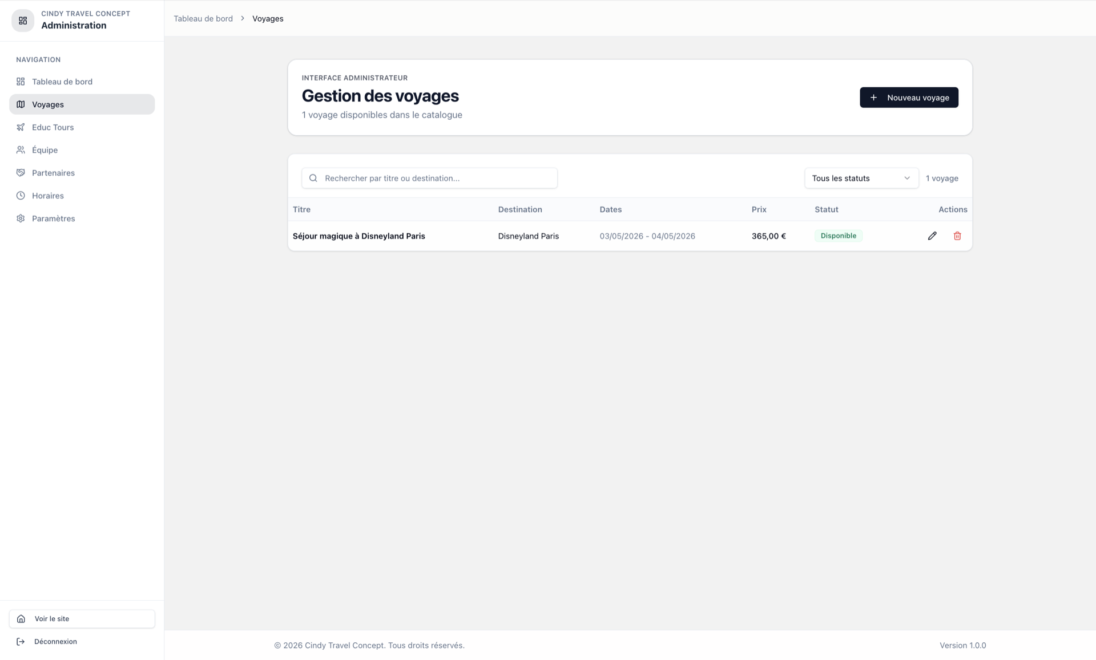Screen dimensions: 1096x660
Task: Click the gear icon beside Paramètres
Action: (x=21, y=218)
